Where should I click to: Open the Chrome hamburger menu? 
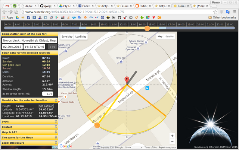click(x=235, y=12)
